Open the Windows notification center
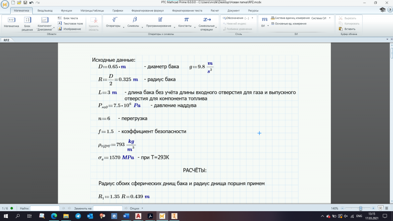Screen dimensions: 393x221 tap(385, 216)
